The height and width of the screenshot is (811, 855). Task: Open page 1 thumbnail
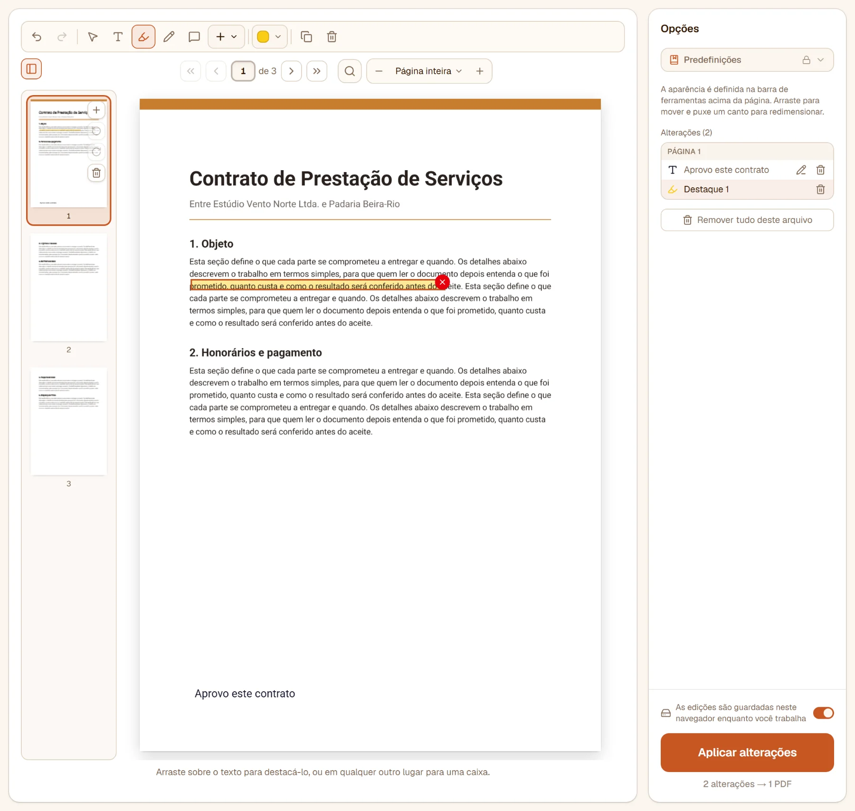tap(68, 160)
